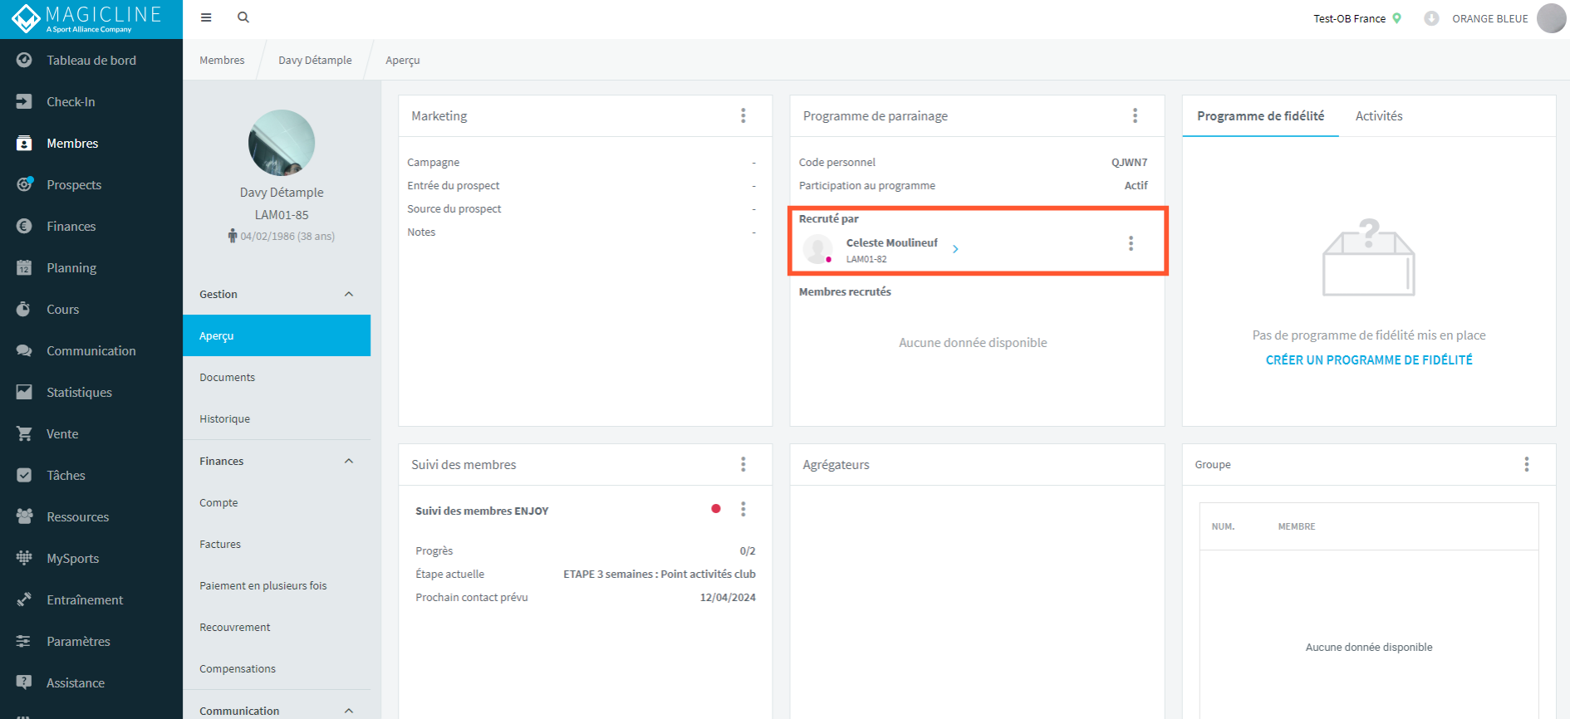Click the member number LAM01-85
The height and width of the screenshot is (719, 1570).
pyautogui.click(x=282, y=214)
